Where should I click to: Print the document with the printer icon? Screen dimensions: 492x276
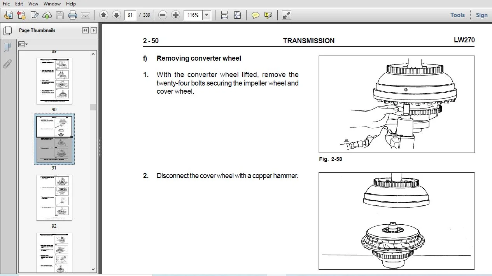(72, 15)
